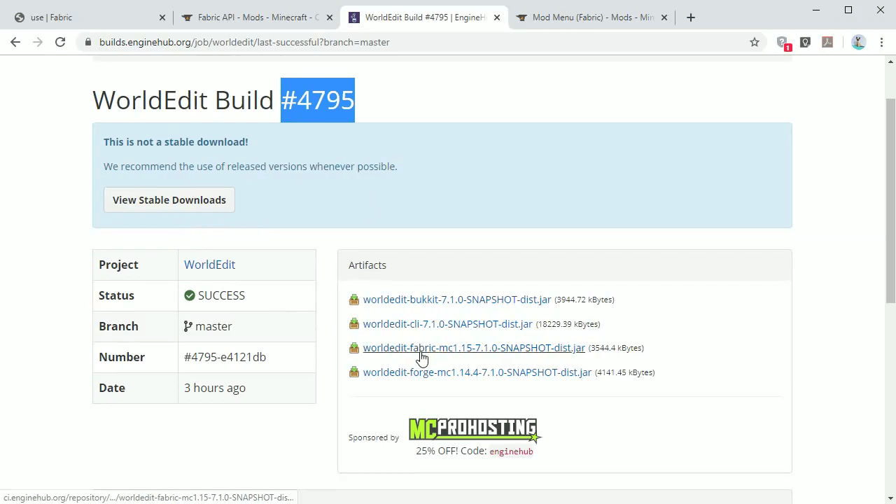
Task: Click the vertical page scrollbar
Action: click(x=890, y=202)
